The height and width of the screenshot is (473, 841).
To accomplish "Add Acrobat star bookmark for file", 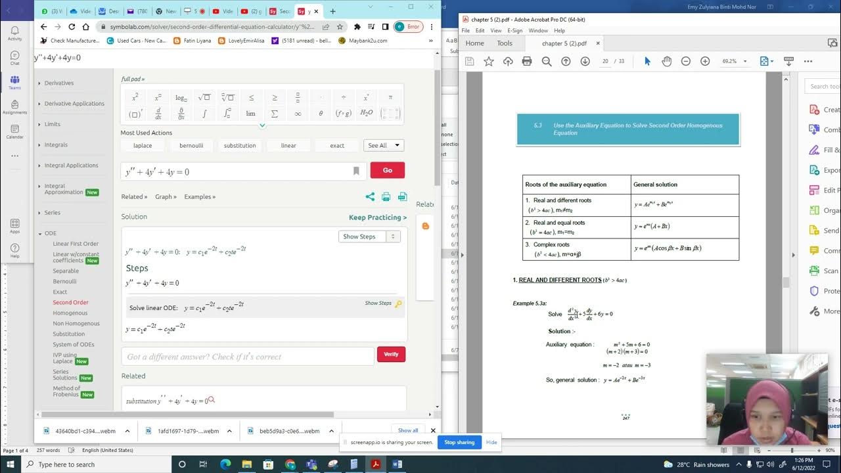I will tap(488, 61).
